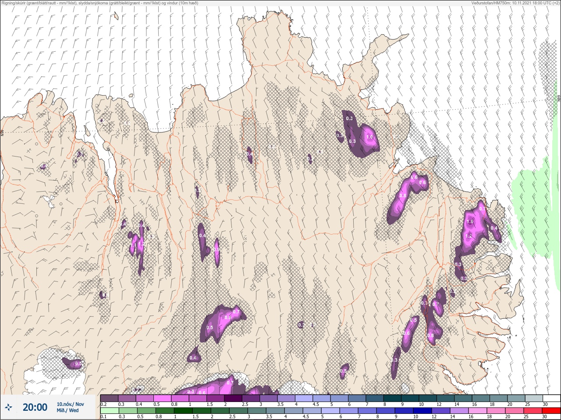Select bottom-row rain swatch labeled 4
The image size is (561, 420).
pyautogui.click(x=294, y=411)
